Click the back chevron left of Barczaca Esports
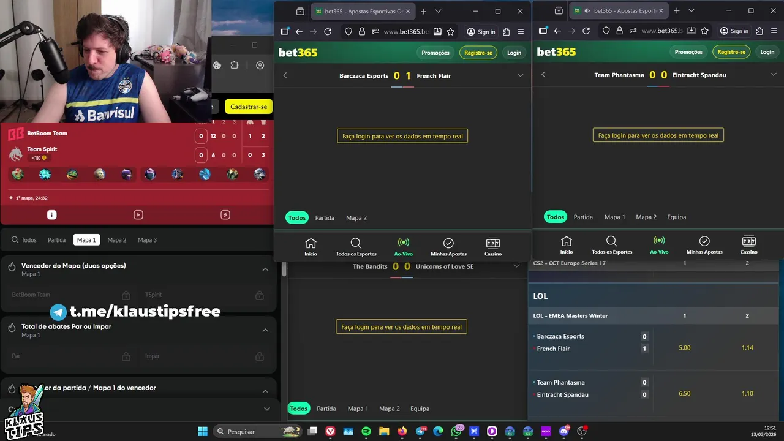The width and height of the screenshot is (784, 441). pos(285,75)
